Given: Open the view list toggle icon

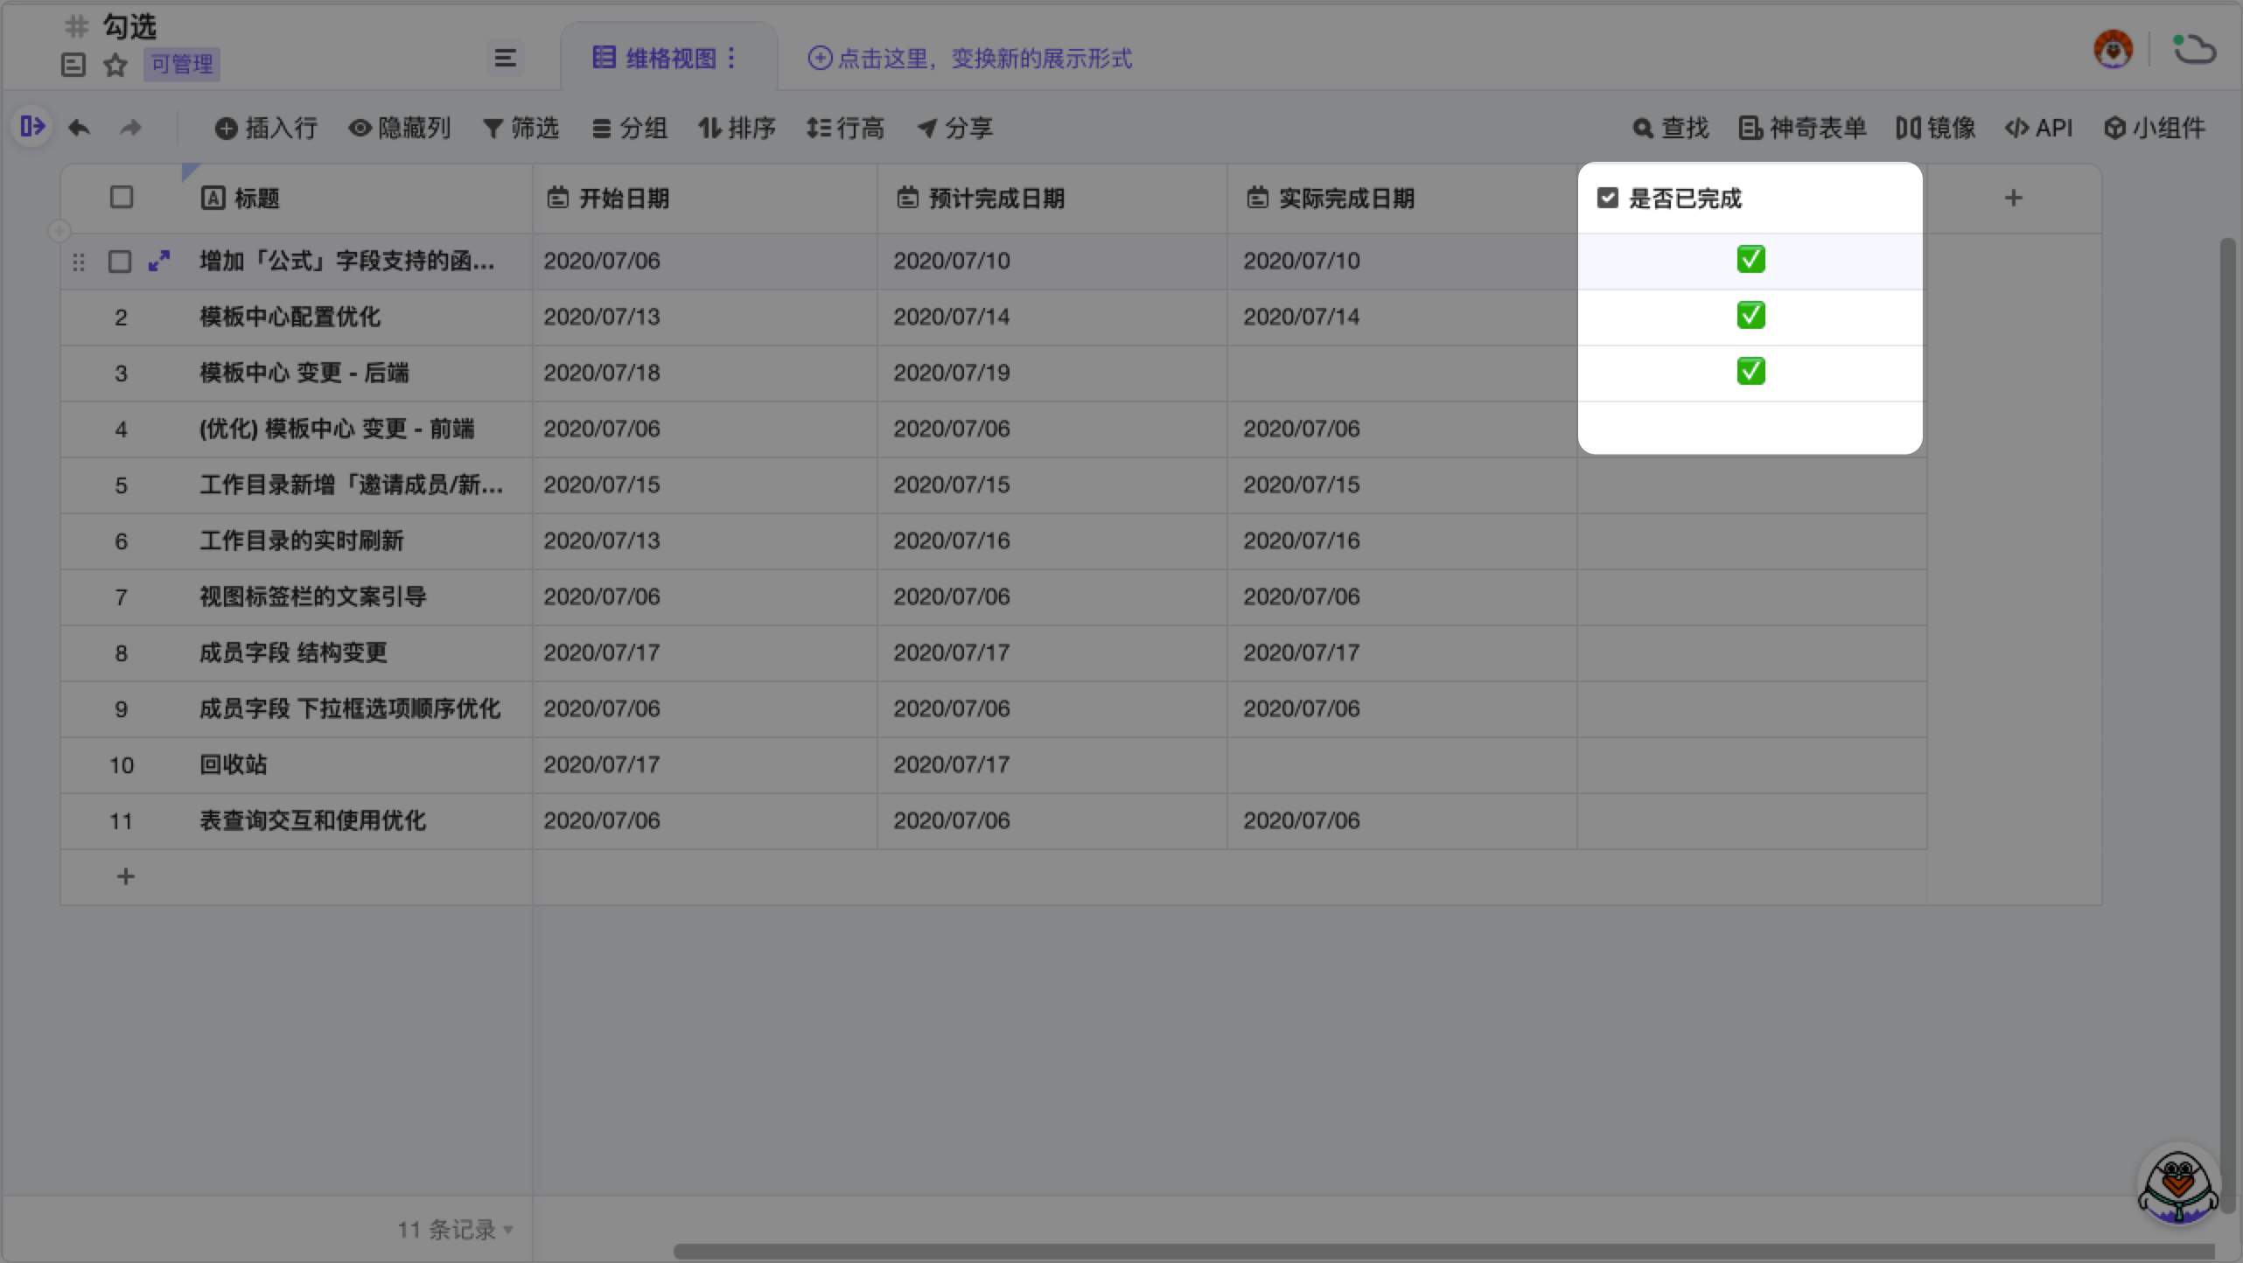Looking at the screenshot, I should (x=505, y=59).
